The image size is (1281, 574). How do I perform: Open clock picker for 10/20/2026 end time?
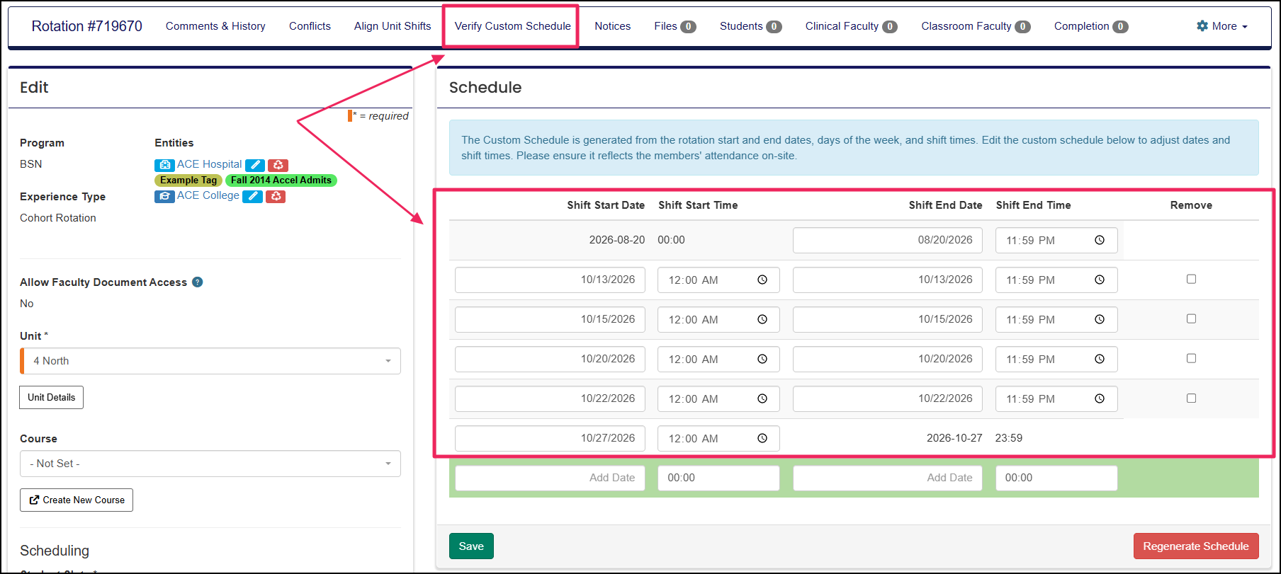(x=1100, y=359)
